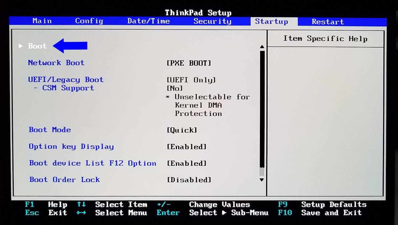Toggle Boot Order Lock [Disabled] value

pyautogui.click(x=189, y=180)
